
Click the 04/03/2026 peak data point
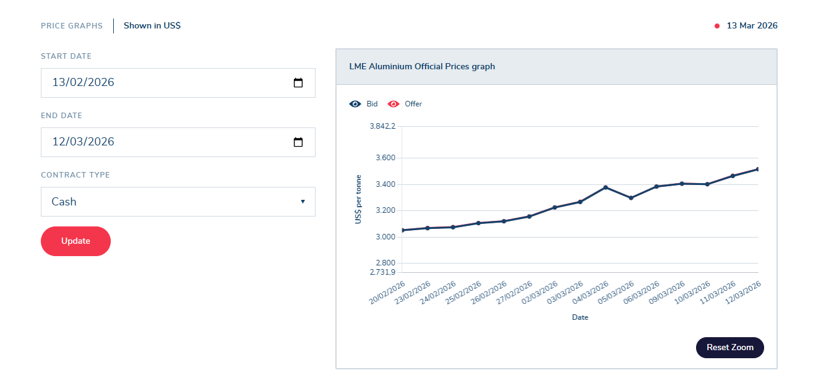(x=606, y=187)
